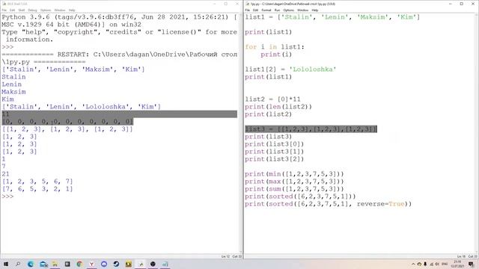Click 'print(min([1,2,3,7,5,3]))' line
Image resolution: width=479 pixels, height=269 pixels.
coord(294,174)
